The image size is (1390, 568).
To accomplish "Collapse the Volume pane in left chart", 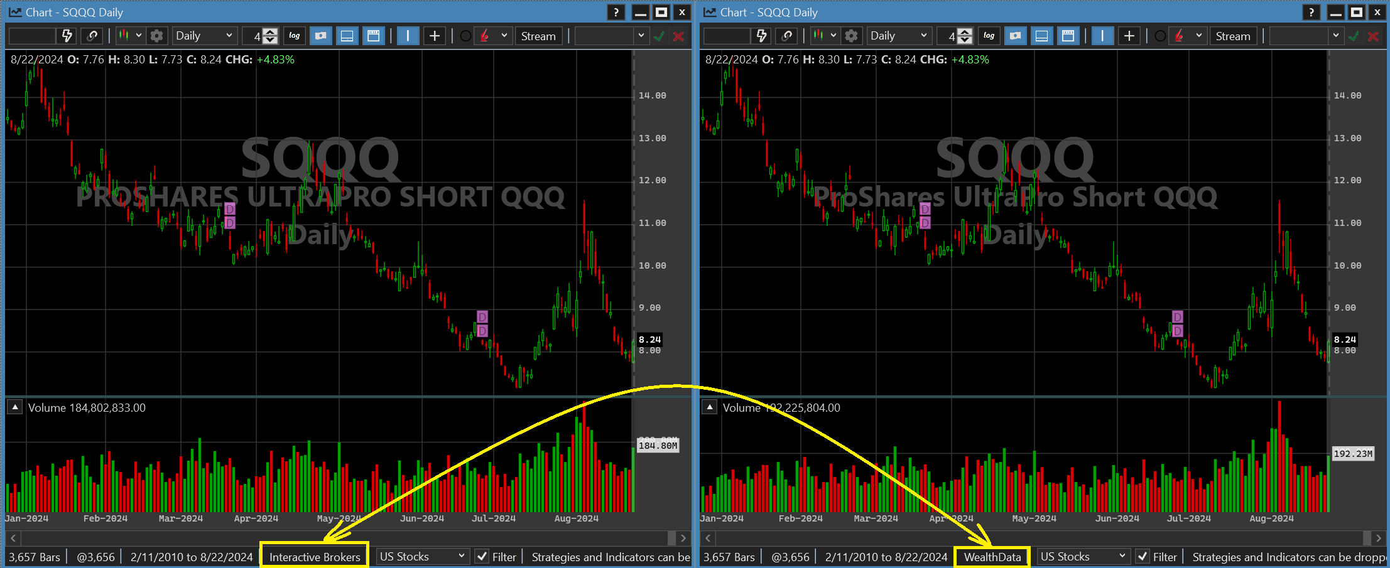I will (x=15, y=407).
